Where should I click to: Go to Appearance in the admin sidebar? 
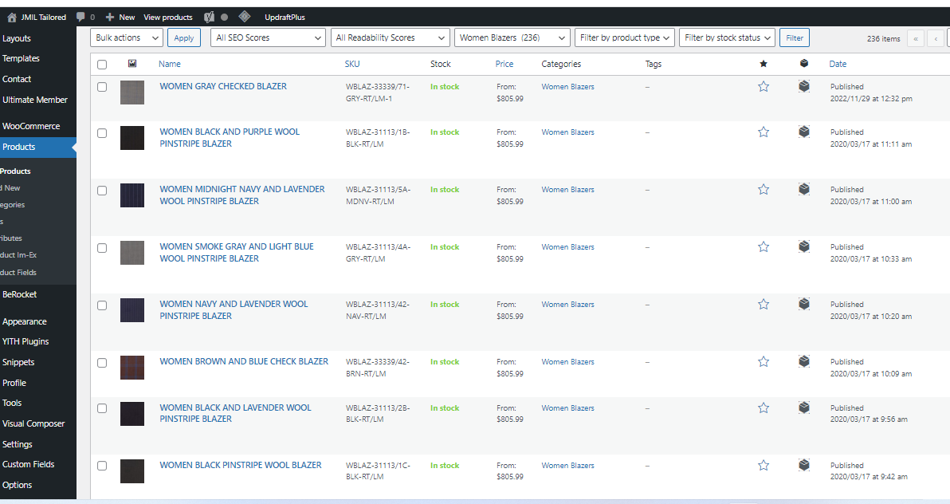coord(25,321)
